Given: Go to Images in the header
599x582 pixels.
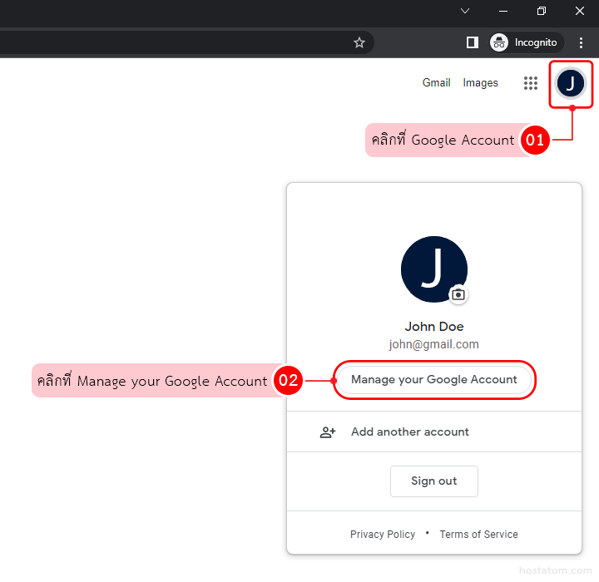Looking at the screenshot, I should click(x=480, y=83).
